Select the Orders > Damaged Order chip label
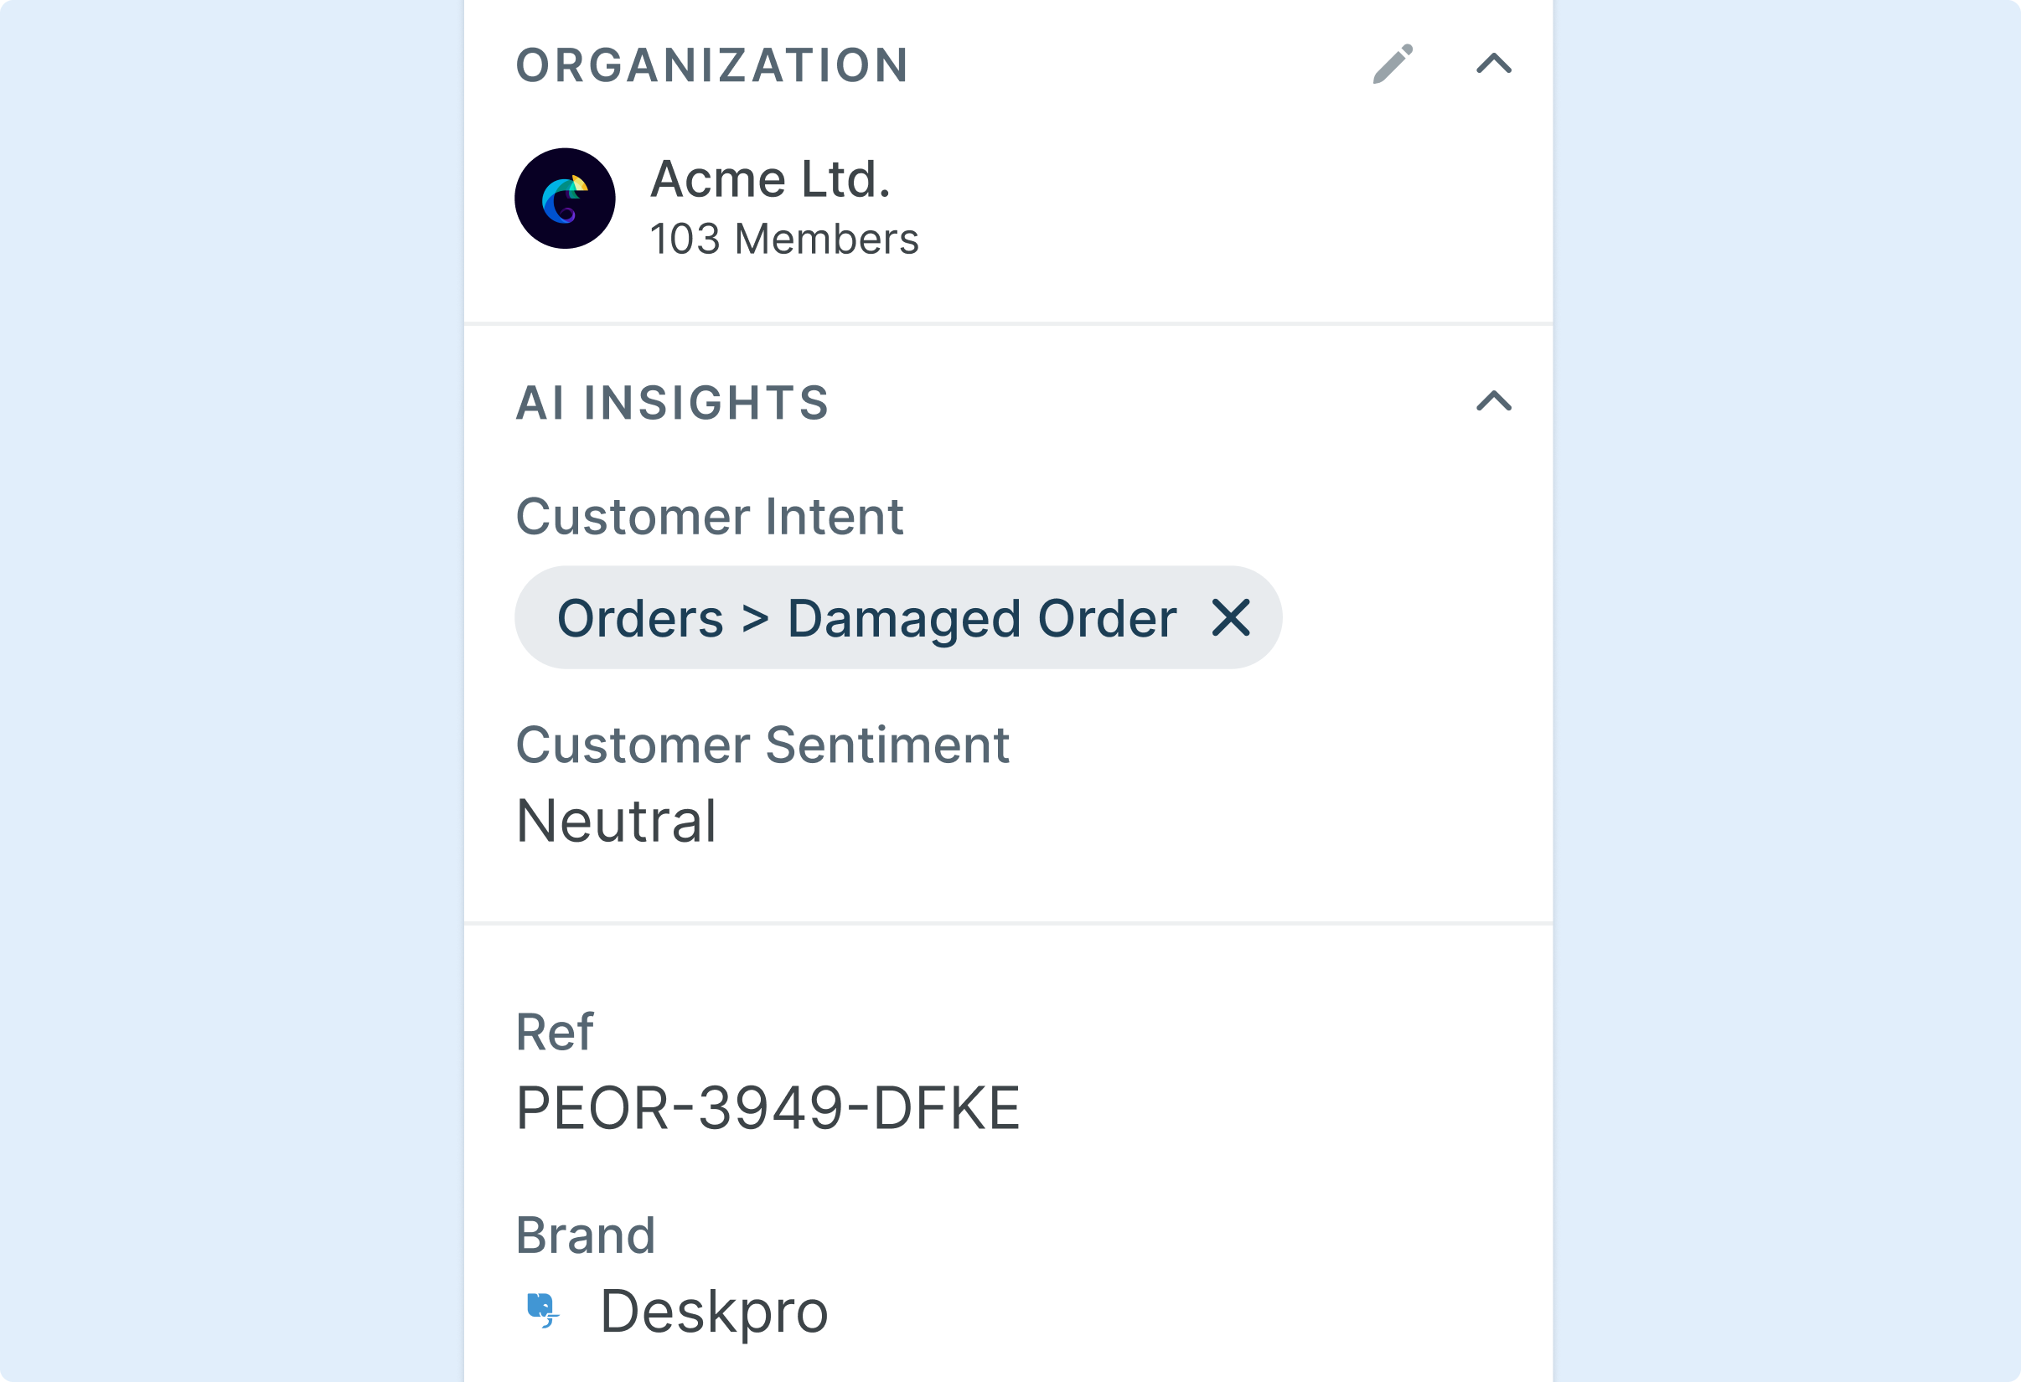Viewport: 2021px width, 1382px height. pyautogui.click(x=866, y=618)
